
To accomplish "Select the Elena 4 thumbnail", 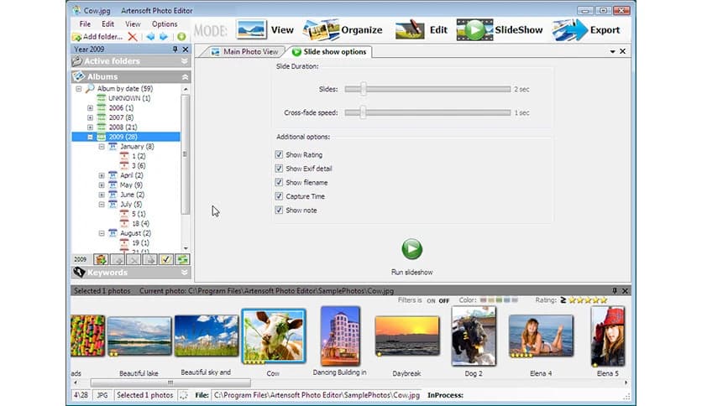I will (x=541, y=336).
